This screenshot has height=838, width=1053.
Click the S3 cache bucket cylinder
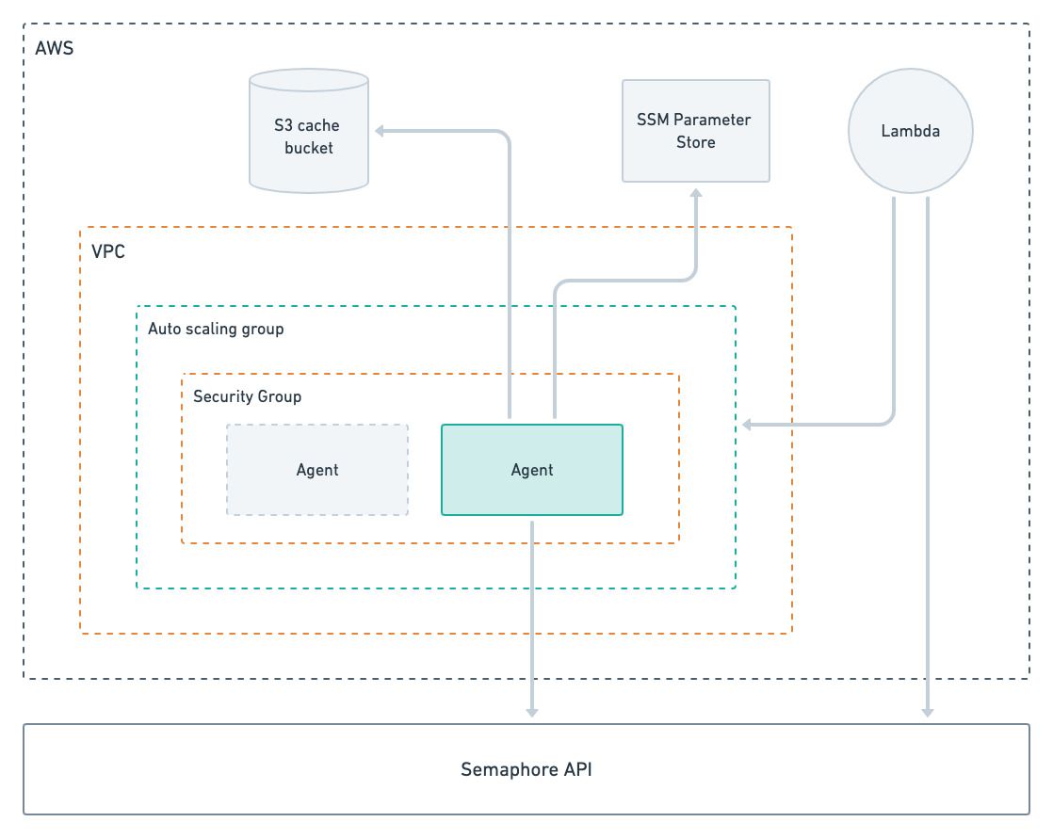[x=308, y=131]
